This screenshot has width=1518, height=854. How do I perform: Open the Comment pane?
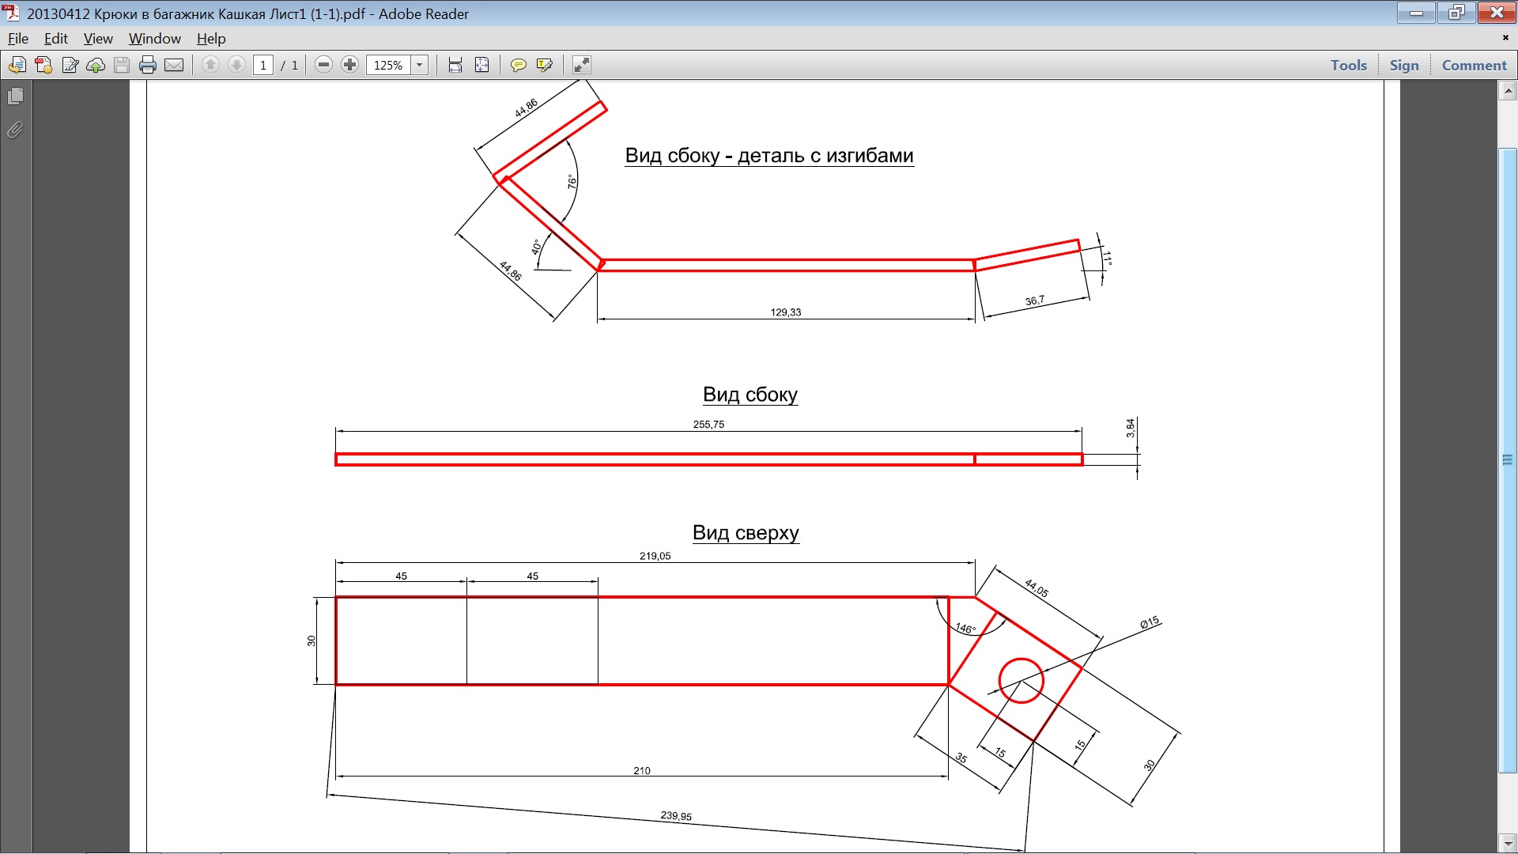click(1474, 66)
